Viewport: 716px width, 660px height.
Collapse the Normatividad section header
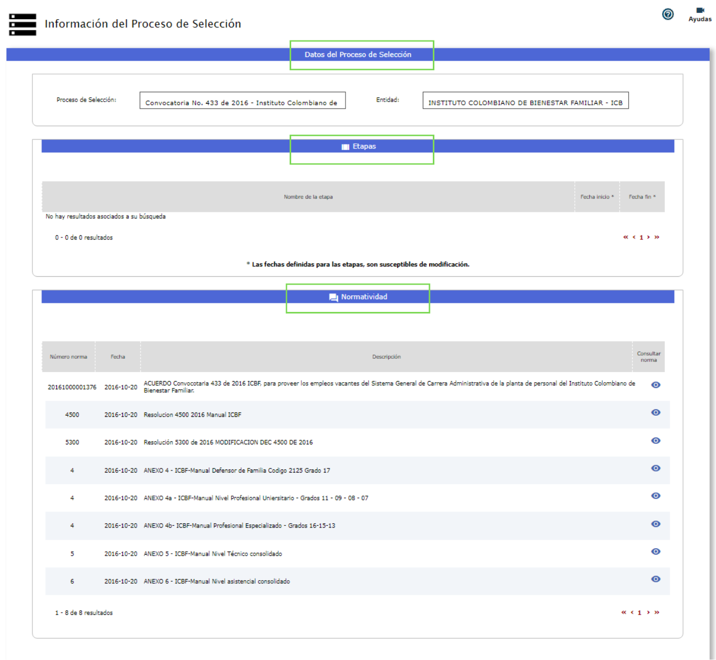[x=358, y=297]
